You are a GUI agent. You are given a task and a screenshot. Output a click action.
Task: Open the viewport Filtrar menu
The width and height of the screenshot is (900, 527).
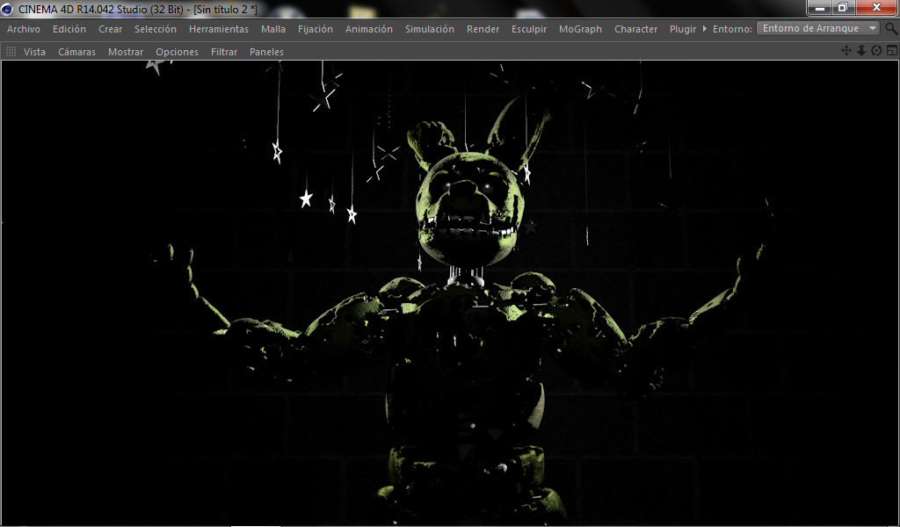[x=224, y=52]
